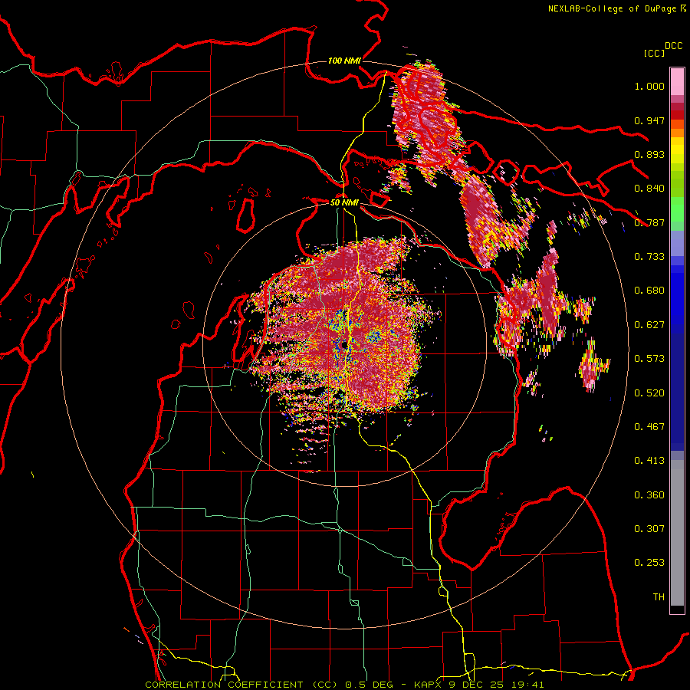Viewport: 690px width, 690px height.
Task: Click the [CC] legend label
Action: point(654,53)
